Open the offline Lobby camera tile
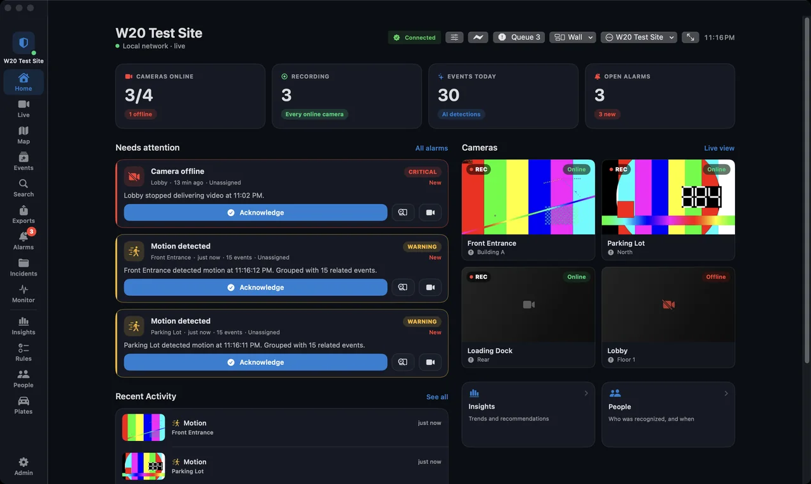 coord(668,317)
